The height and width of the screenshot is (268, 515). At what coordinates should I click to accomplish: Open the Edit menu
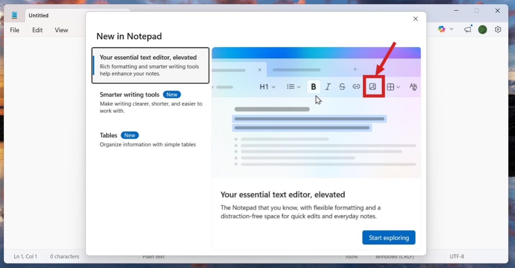37,30
